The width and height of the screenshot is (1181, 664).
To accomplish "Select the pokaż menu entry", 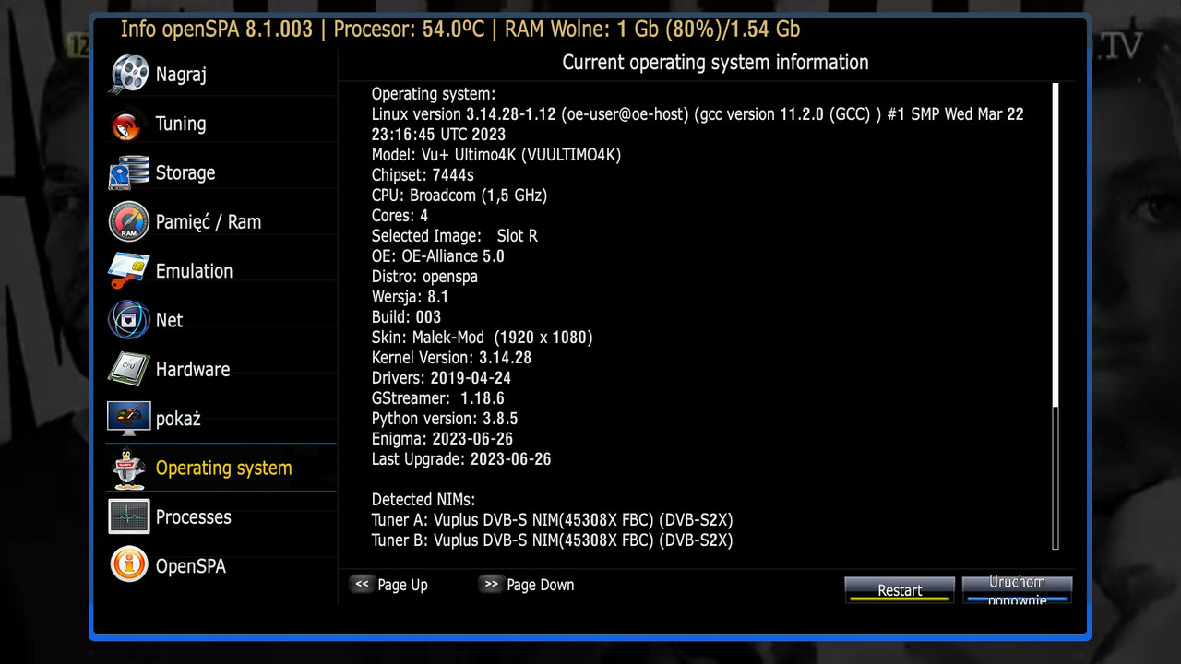I will point(221,419).
